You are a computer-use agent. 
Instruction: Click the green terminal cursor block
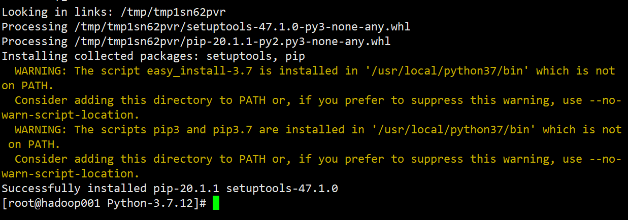coord(216,203)
